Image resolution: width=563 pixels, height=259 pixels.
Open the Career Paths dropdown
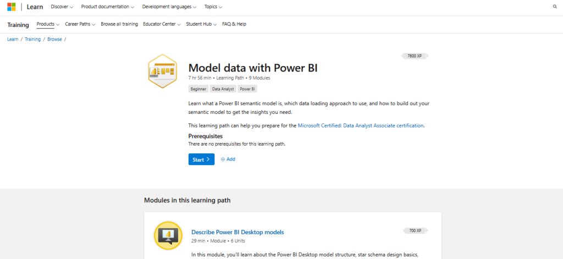[80, 24]
